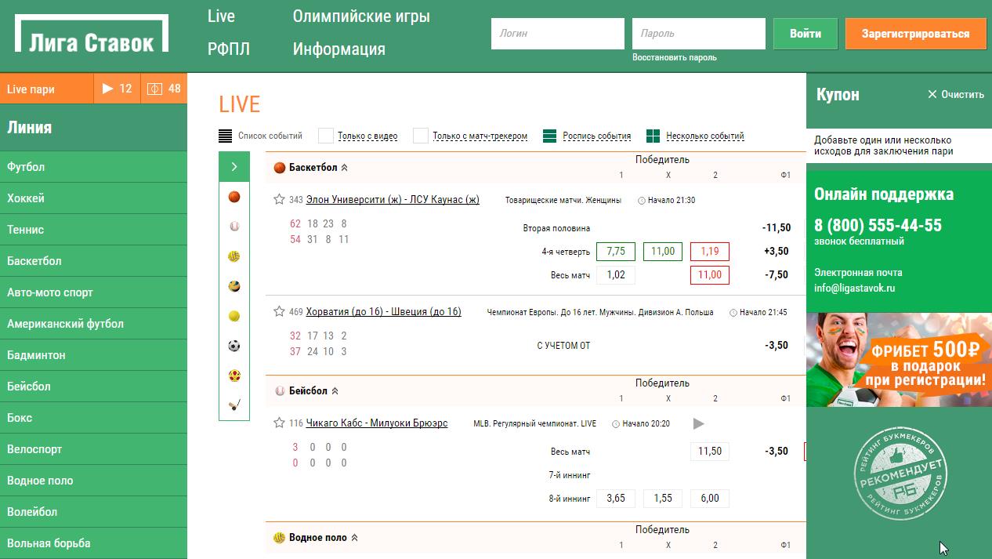Select Хоккей in the sports list
This screenshot has width=992, height=559.
coord(93,198)
